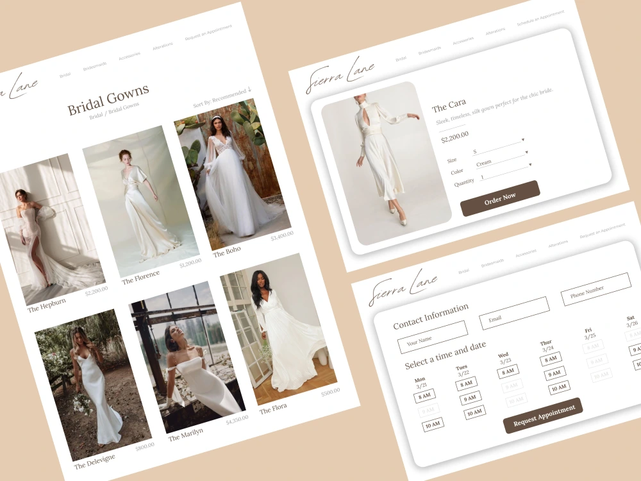Click the Your Name input field
The height and width of the screenshot is (481, 641).
click(433, 337)
